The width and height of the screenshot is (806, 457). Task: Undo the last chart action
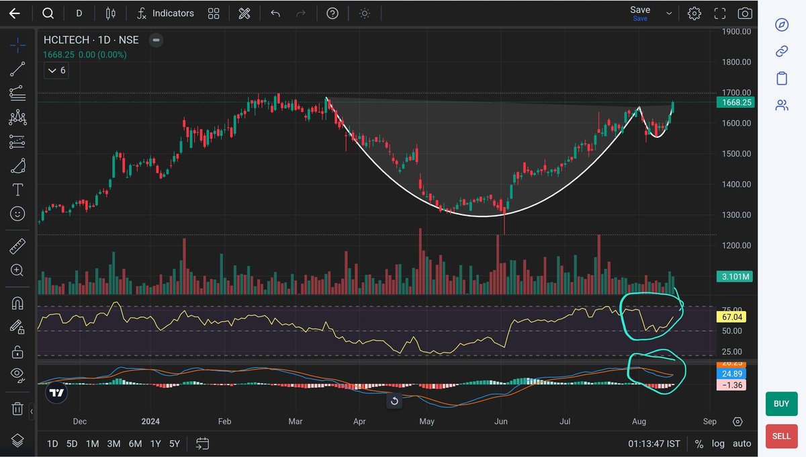point(275,13)
